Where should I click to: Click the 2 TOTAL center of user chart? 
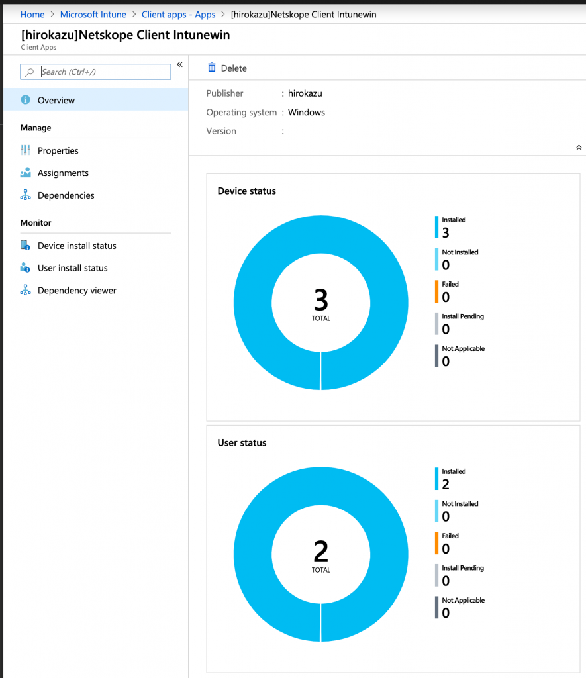click(321, 556)
